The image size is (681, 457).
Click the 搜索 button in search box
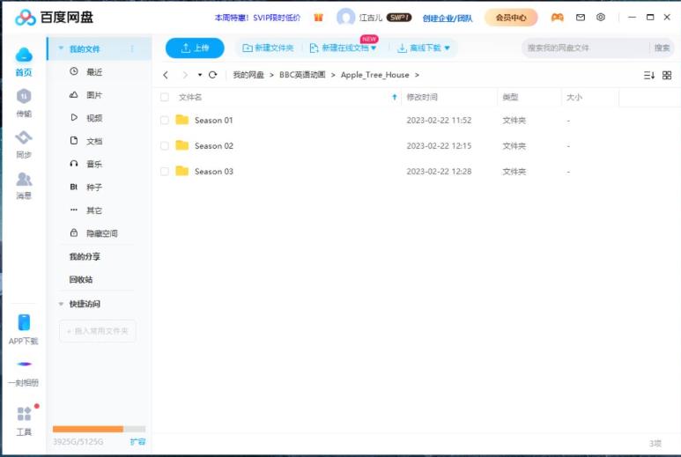pos(662,48)
